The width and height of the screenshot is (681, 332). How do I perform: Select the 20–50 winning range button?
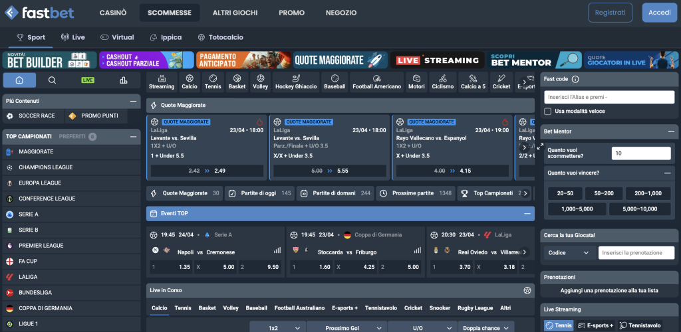[x=565, y=193]
